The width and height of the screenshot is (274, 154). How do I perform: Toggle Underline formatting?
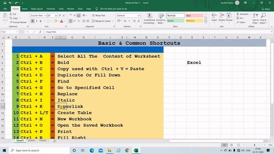pos(41,21)
